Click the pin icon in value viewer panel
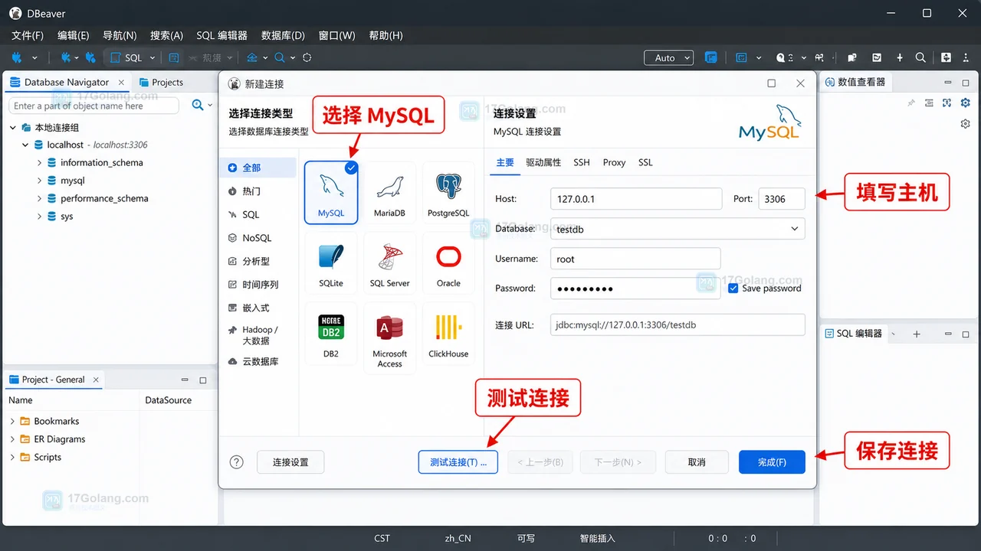The width and height of the screenshot is (981, 551). [910, 103]
